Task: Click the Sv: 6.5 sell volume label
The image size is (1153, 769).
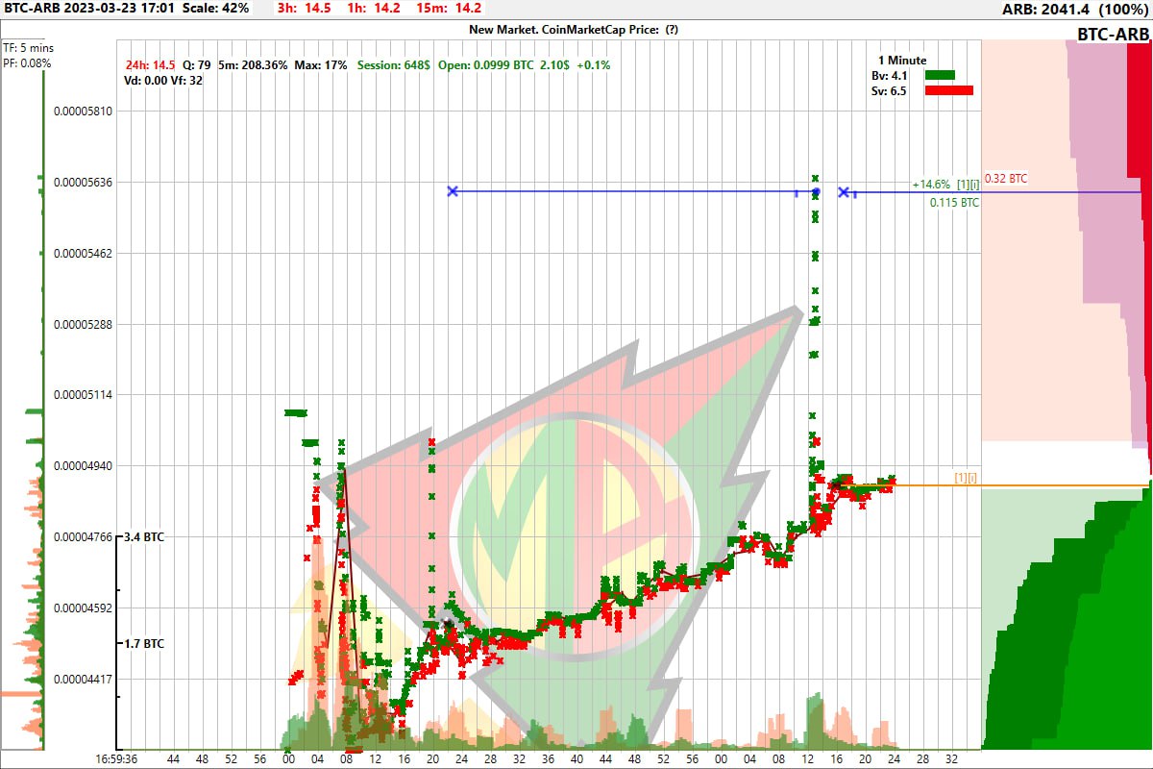Action: 890,91
